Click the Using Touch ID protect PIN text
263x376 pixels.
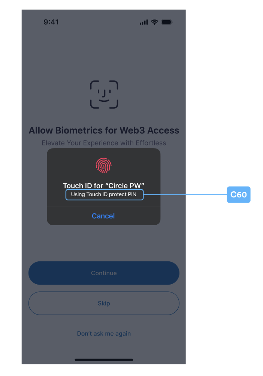point(104,194)
